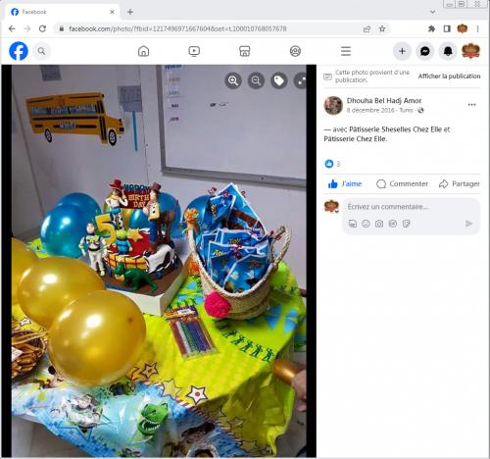Open Pâtisserie Chez Elle page link

click(355, 139)
